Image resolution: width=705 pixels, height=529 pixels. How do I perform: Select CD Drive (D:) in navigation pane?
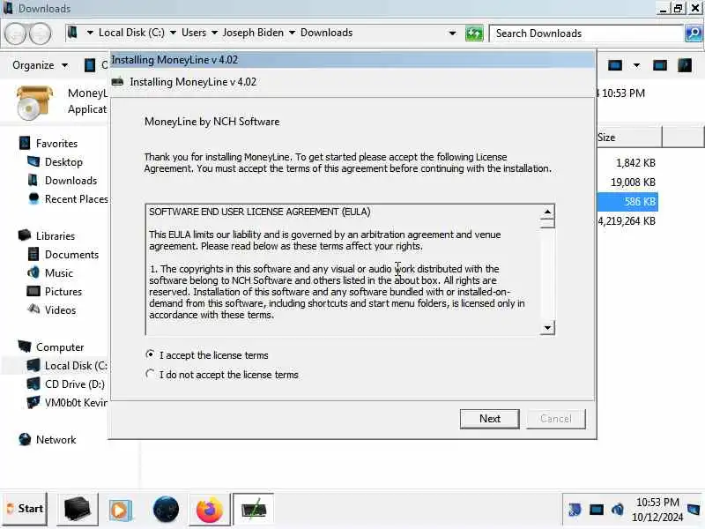pyautogui.click(x=74, y=384)
